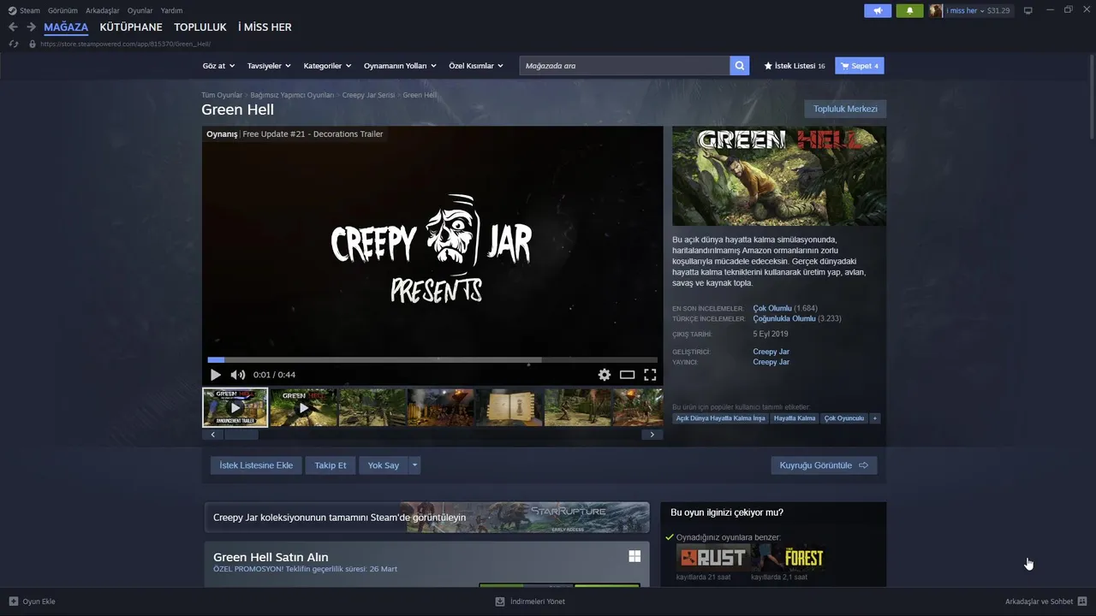Expand the Göz at dropdown
Screen dimensions: 1096x616
218,66
